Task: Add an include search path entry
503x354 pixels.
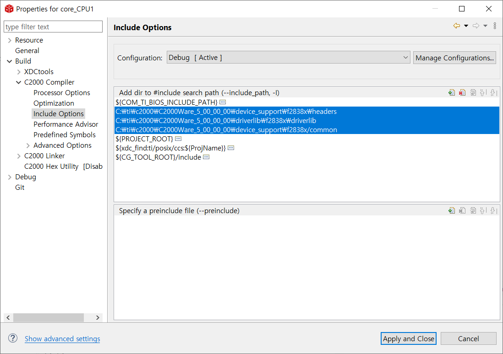Action: coord(452,93)
